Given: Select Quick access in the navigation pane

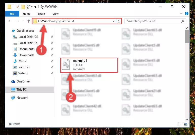Looking at the screenshot, I should pyautogui.click(x=25, y=31).
